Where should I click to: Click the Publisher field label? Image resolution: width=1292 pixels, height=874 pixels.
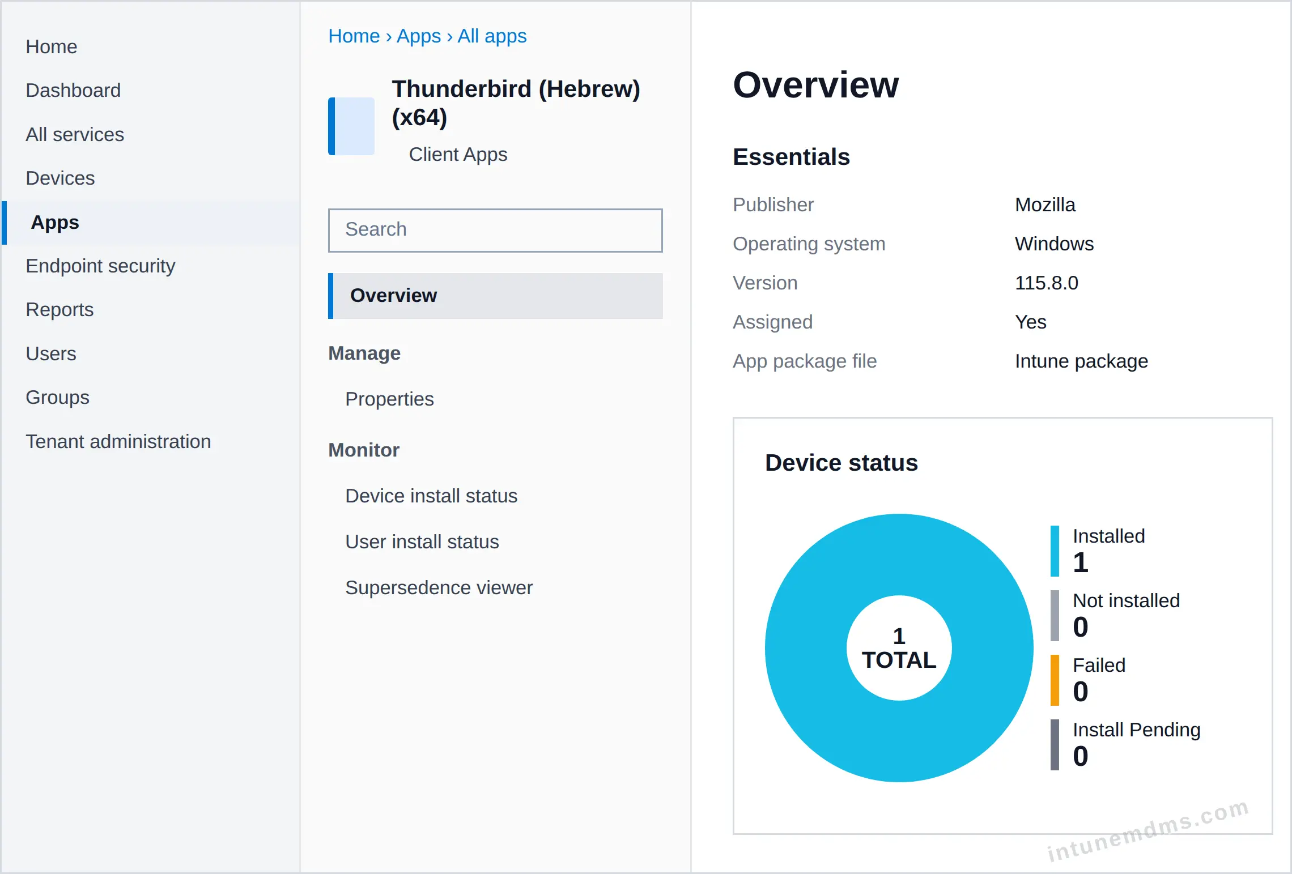[x=773, y=204]
